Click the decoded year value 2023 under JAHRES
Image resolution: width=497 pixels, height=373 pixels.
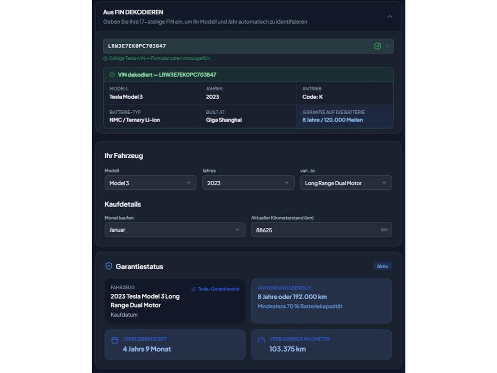[x=213, y=97]
